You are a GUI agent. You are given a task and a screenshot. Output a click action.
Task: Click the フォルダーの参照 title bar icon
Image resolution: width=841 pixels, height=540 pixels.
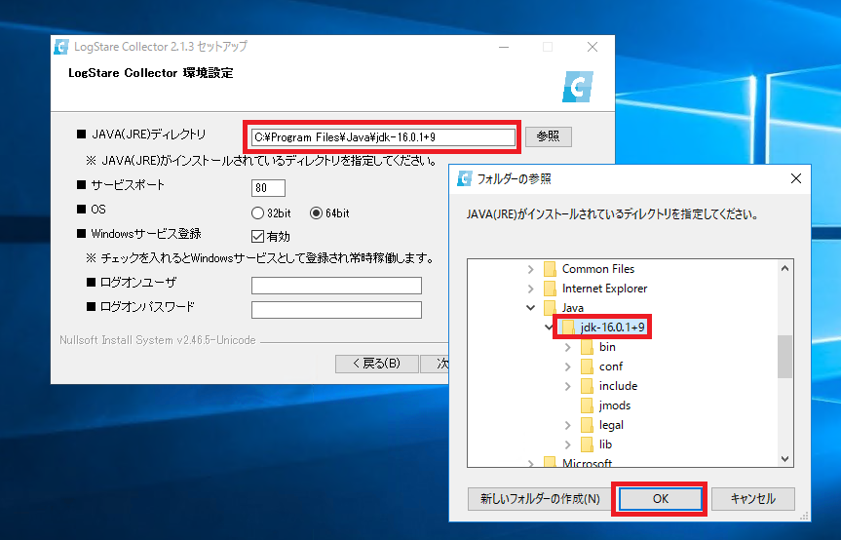pos(464,178)
